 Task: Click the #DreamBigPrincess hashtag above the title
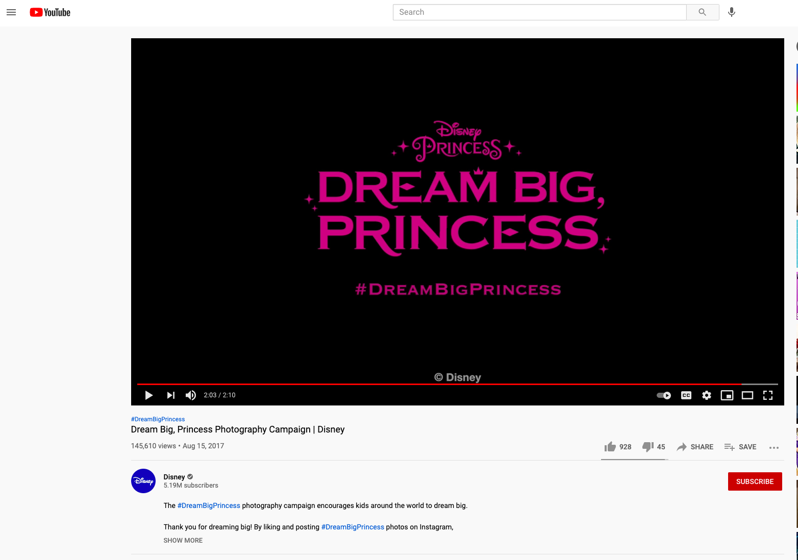[158, 419]
